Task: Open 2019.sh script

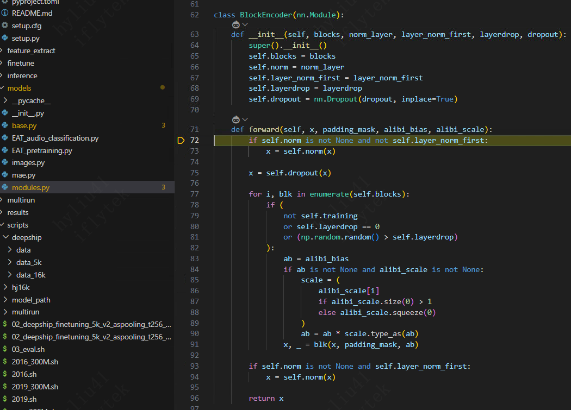Action: [24, 399]
